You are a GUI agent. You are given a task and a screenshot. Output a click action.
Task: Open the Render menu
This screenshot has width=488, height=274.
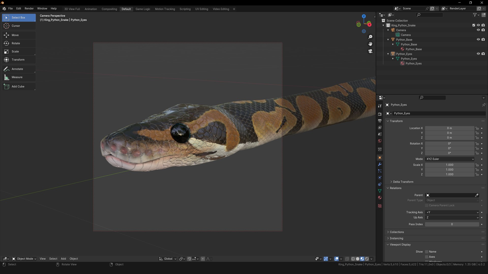point(29,9)
